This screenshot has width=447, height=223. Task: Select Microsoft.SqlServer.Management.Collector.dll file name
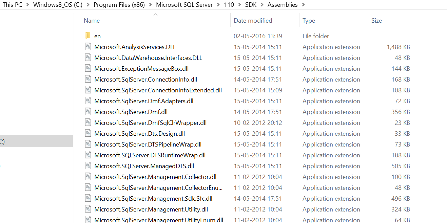tap(155, 177)
